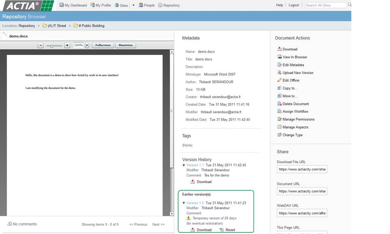Open the zoom percentage dropdown
The height and width of the screenshot is (234, 390).
pyautogui.click(x=87, y=45)
